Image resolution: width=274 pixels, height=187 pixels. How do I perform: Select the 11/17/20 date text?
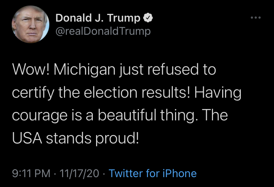point(79,173)
